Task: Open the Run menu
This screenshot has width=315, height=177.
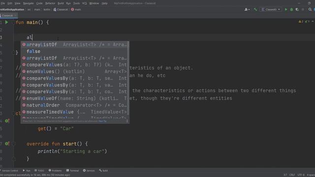Action: pyautogui.click(x=68, y=3)
